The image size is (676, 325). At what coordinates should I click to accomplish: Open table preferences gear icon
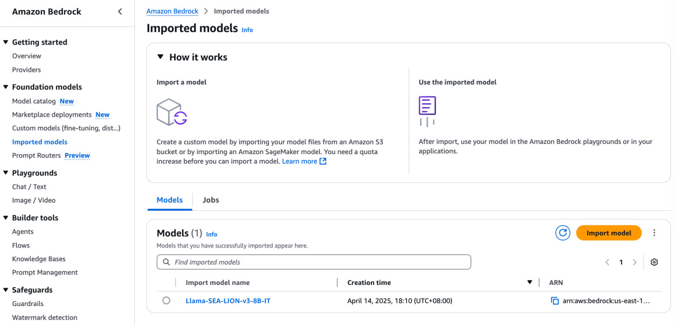(654, 262)
